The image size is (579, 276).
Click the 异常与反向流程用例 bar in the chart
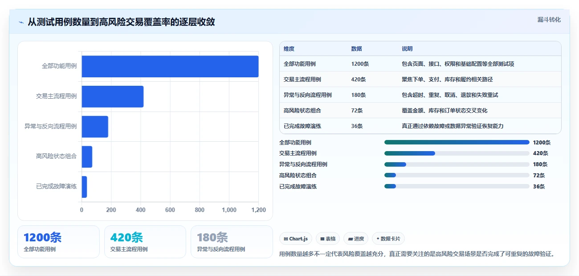[x=95, y=127]
